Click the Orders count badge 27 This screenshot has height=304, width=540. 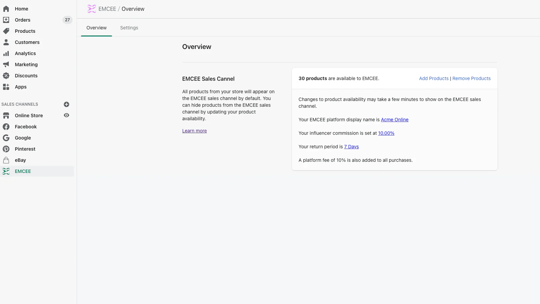pos(67,20)
